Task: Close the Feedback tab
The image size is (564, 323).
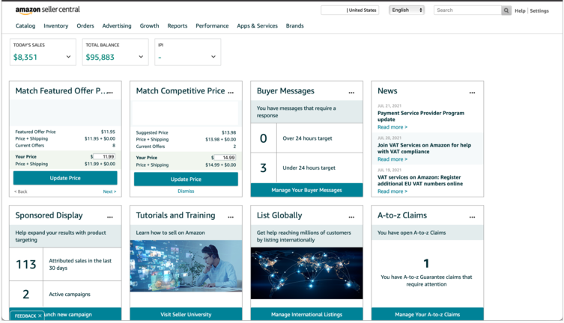Action: (40, 316)
